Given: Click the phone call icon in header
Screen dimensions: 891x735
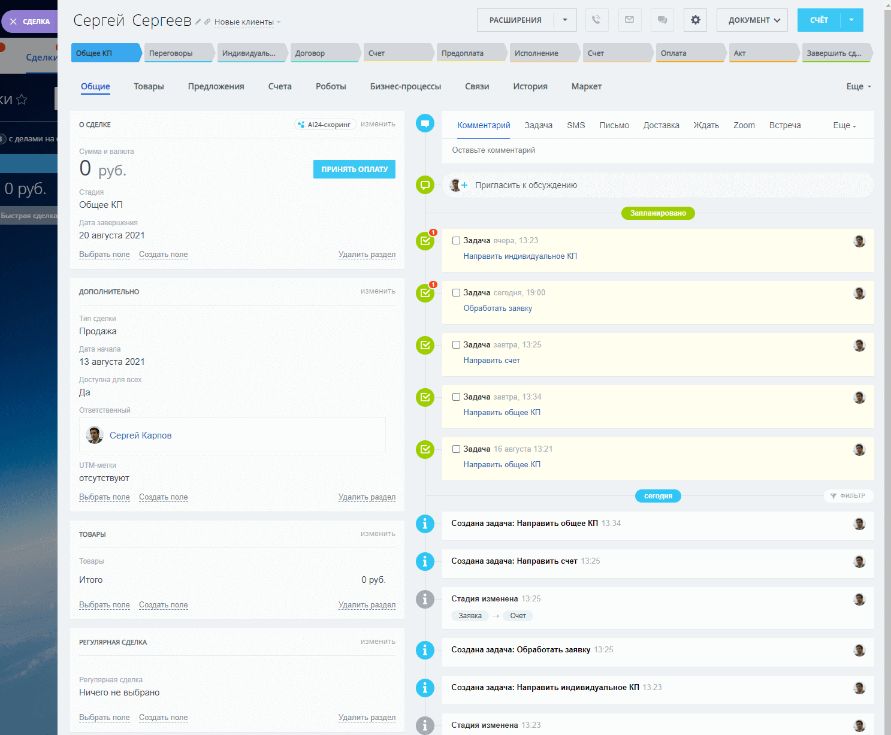Looking at the screenshot, I should click(x=596, y=20).
